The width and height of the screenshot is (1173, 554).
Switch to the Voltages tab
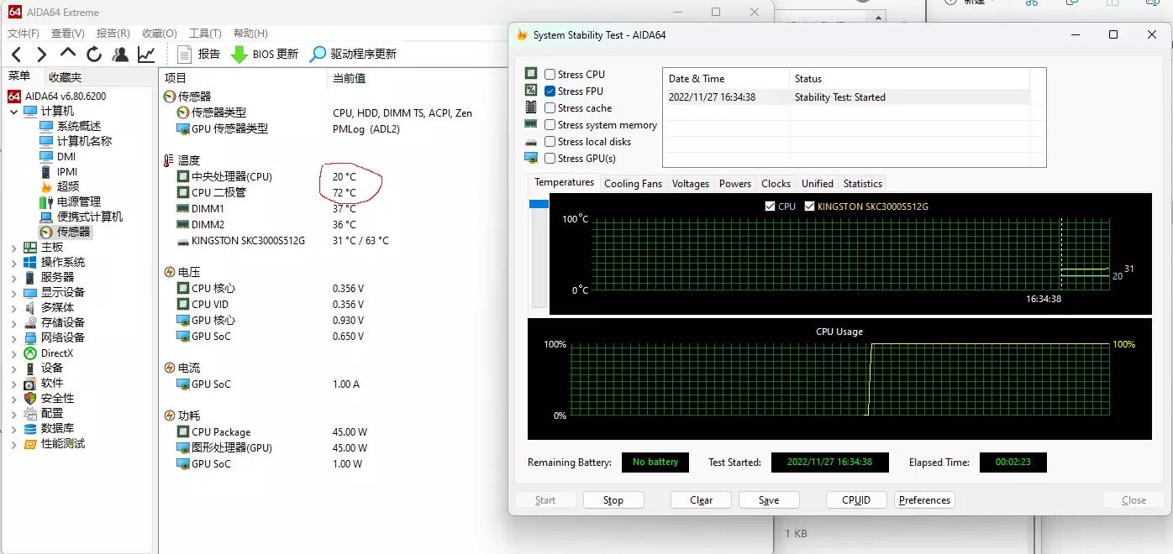click(x=690, y=183)
